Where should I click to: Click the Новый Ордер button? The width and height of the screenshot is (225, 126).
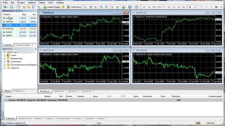coord(52,7)
